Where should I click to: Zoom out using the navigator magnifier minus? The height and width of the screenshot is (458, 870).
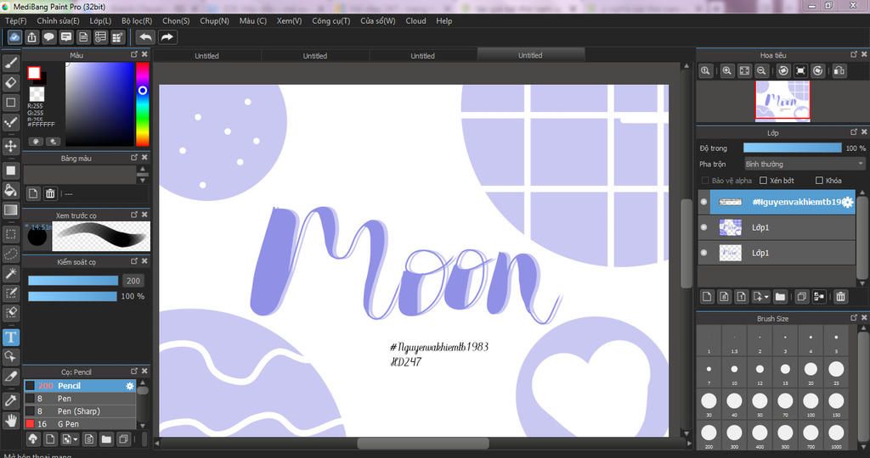click(x=762, y=71)
